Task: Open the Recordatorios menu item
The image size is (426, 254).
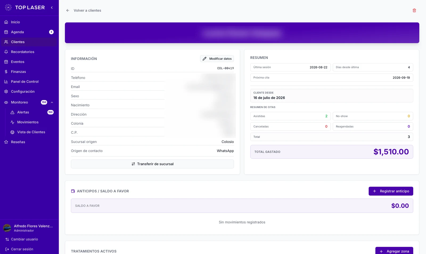Action: [29, 52]
